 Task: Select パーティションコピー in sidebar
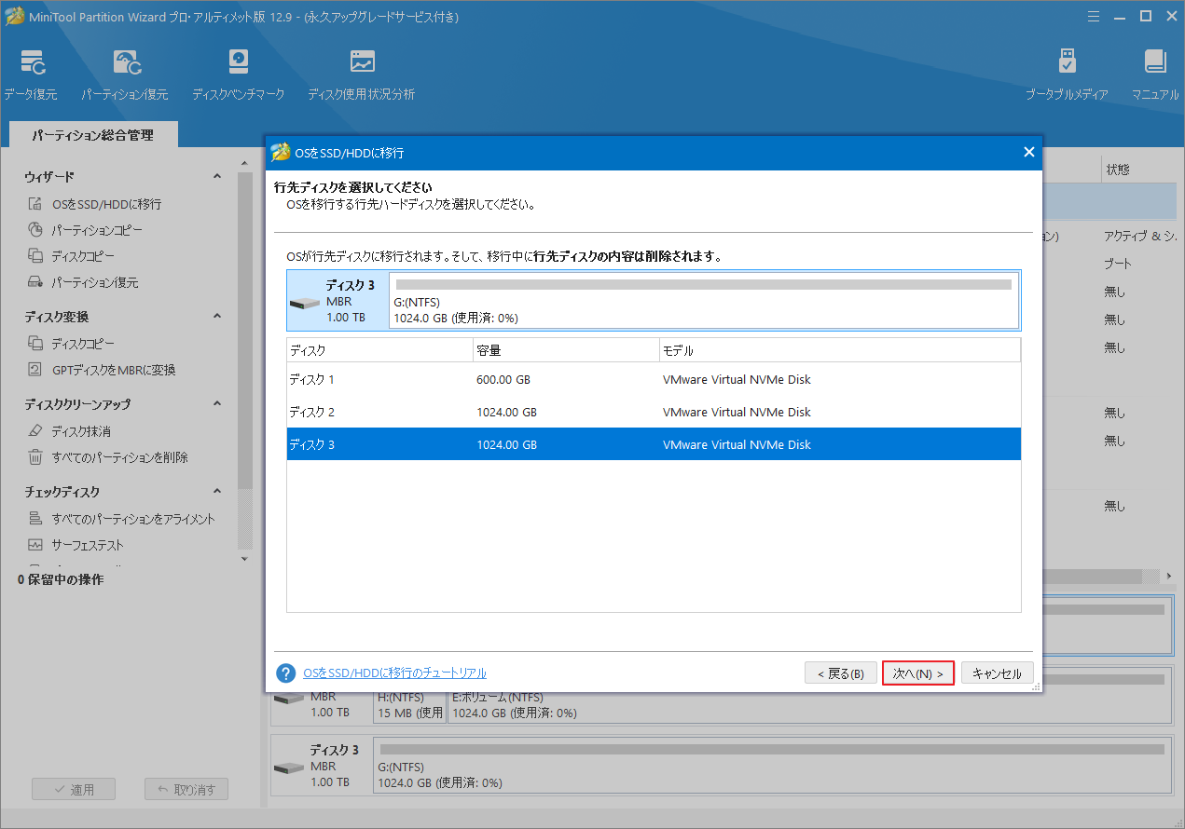(x=86, y=230)
